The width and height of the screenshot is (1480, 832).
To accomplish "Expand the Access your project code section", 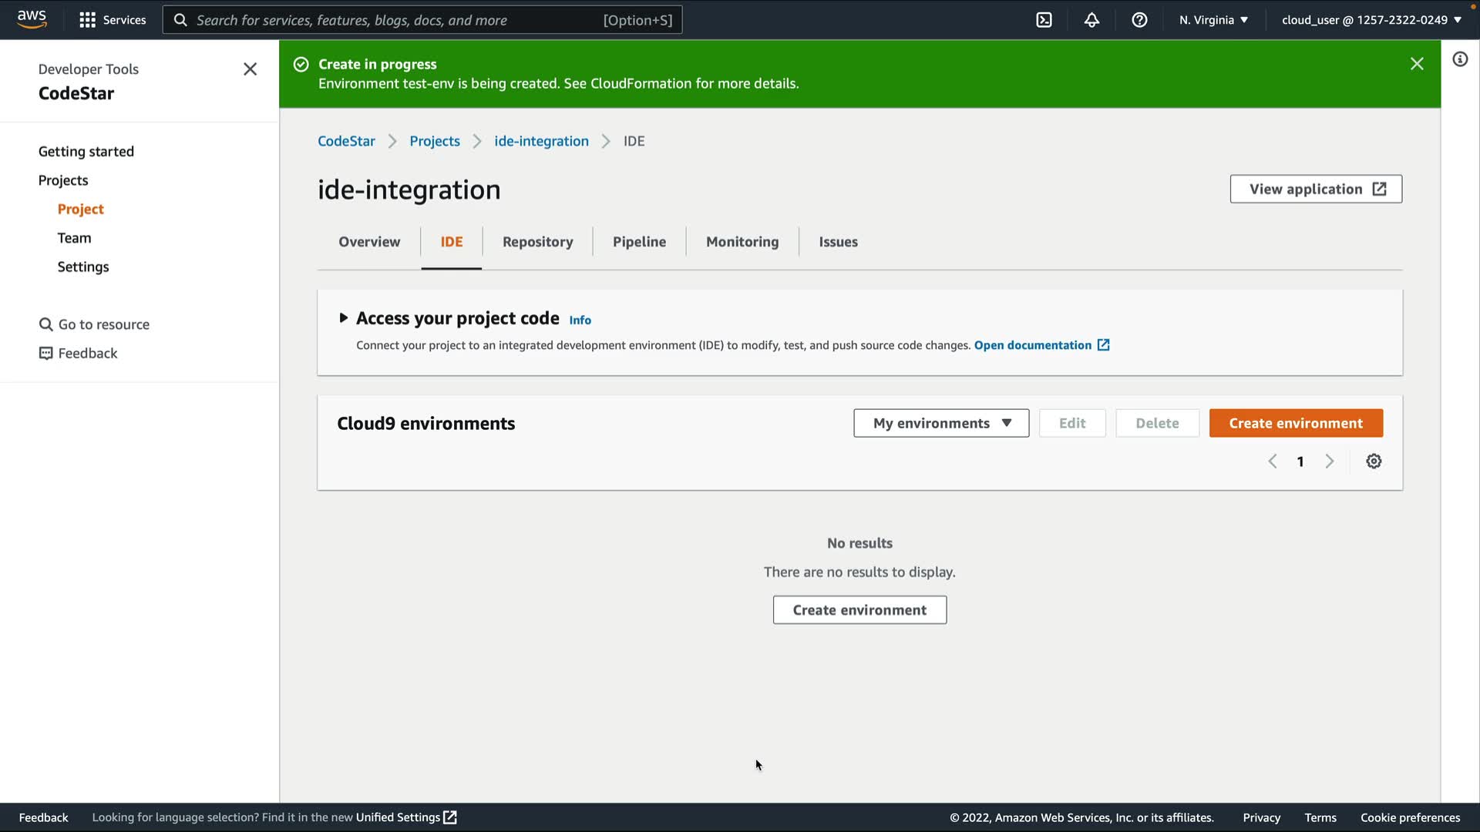I will [344, 318].
